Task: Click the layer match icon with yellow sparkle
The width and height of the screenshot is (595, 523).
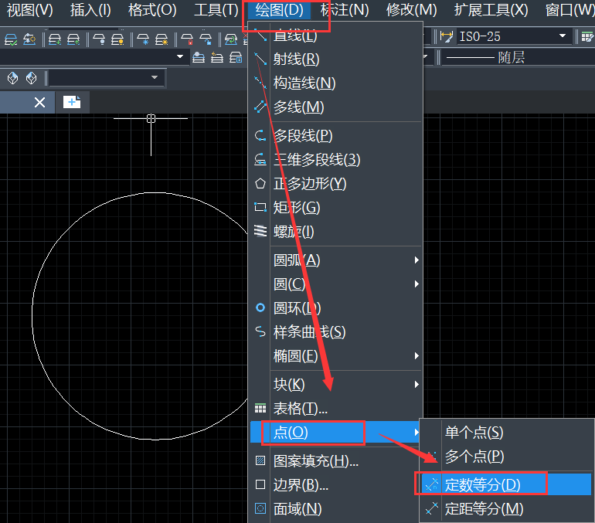Action: pos(29,39)
